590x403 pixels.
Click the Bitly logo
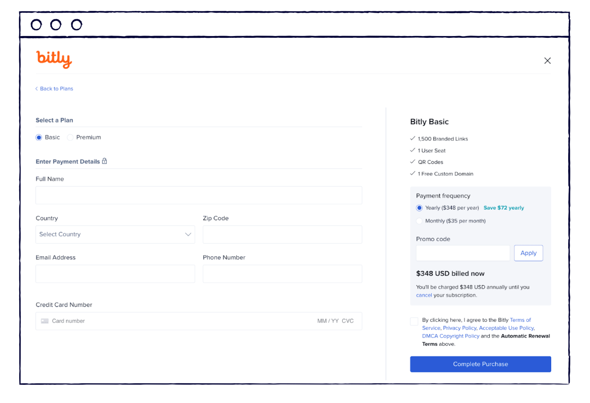click(54, 59)
